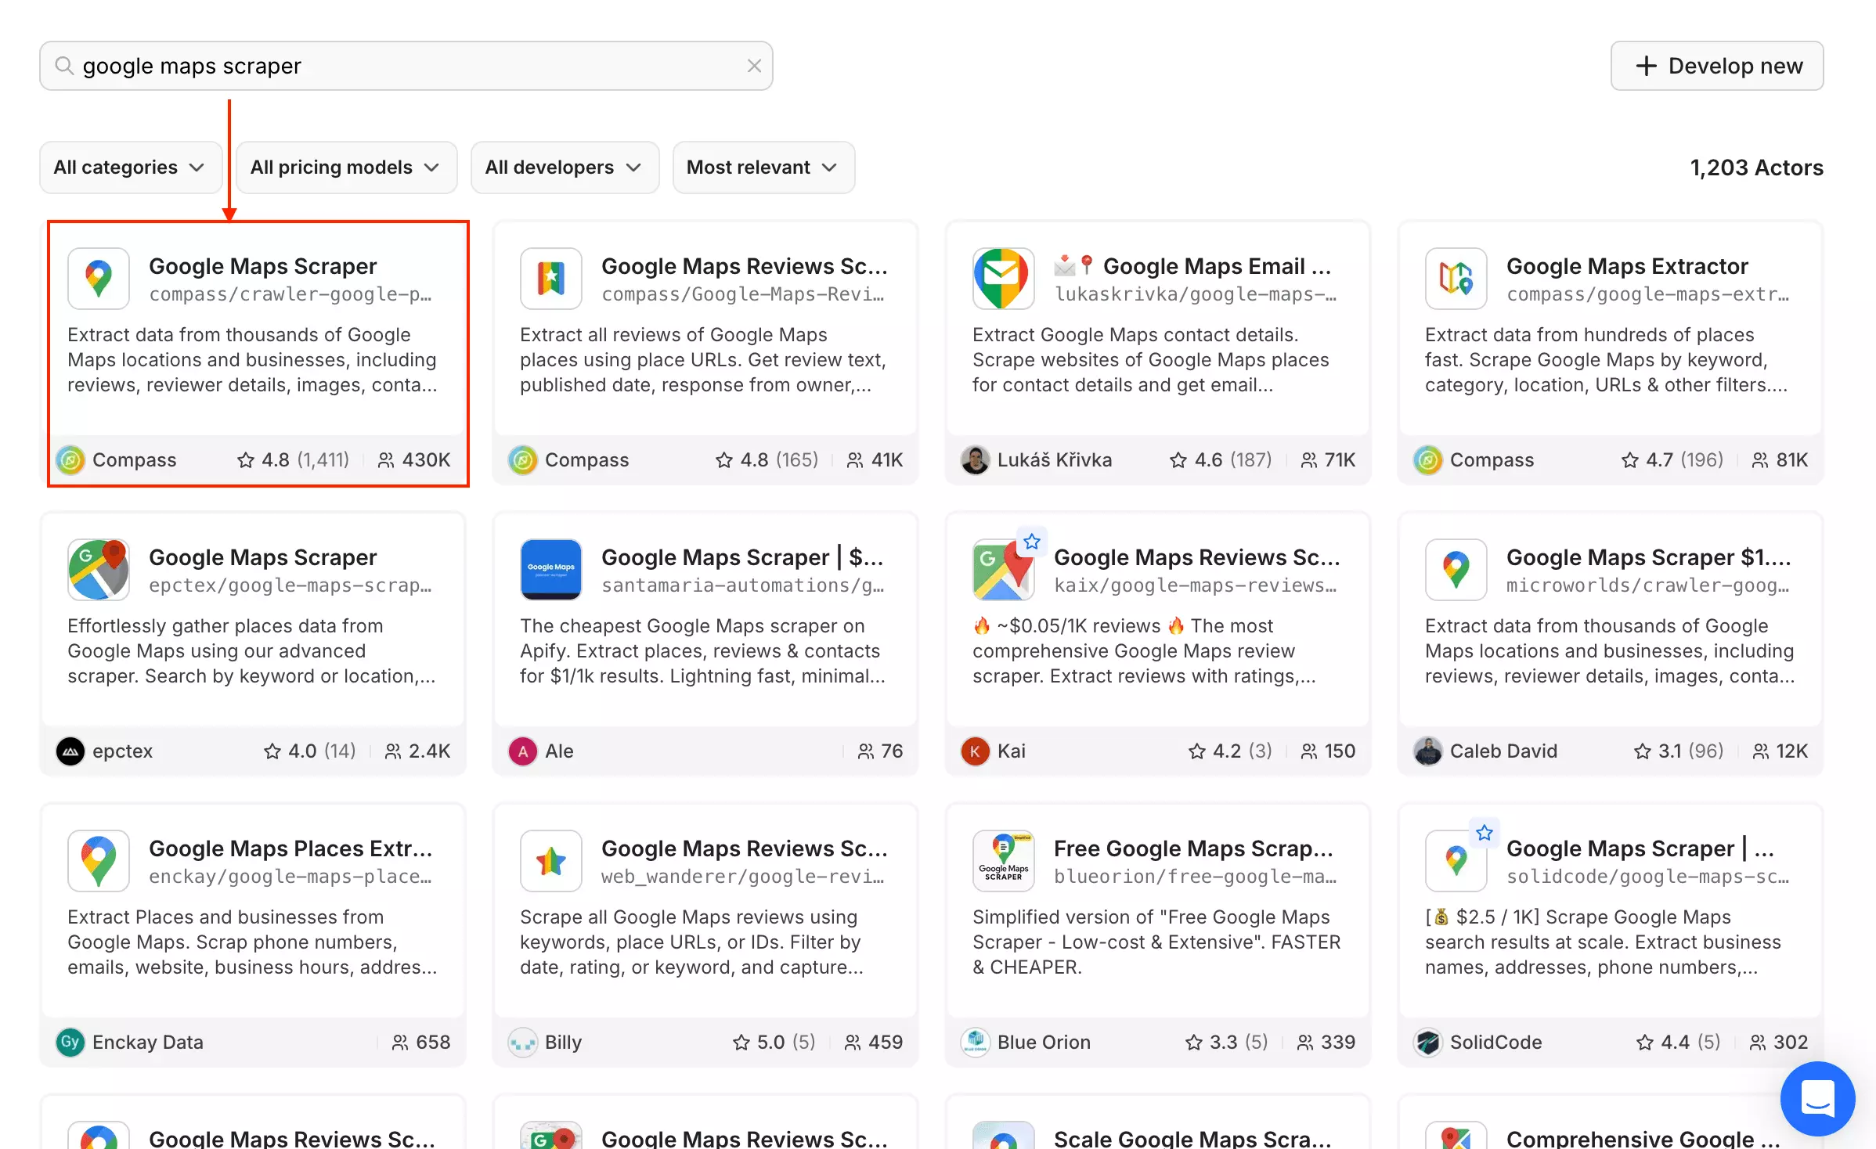This screenshot has width=1876, height=1149.
Task: Open the Intercom chat bubble
Action: pyautogui.click(x=1817, y=1098)
